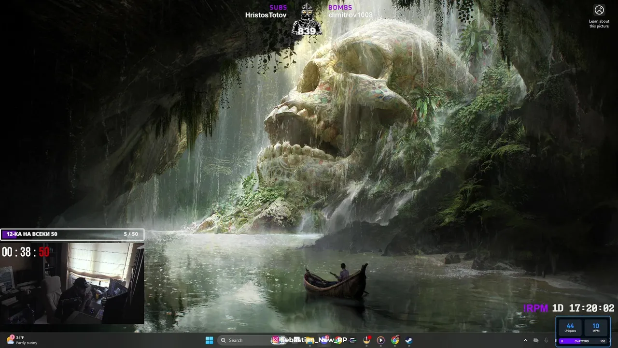Click the dimitrov1008 bombs name
Image resolution: width=618 pixels, height=348 pixels.
[351, 15]
